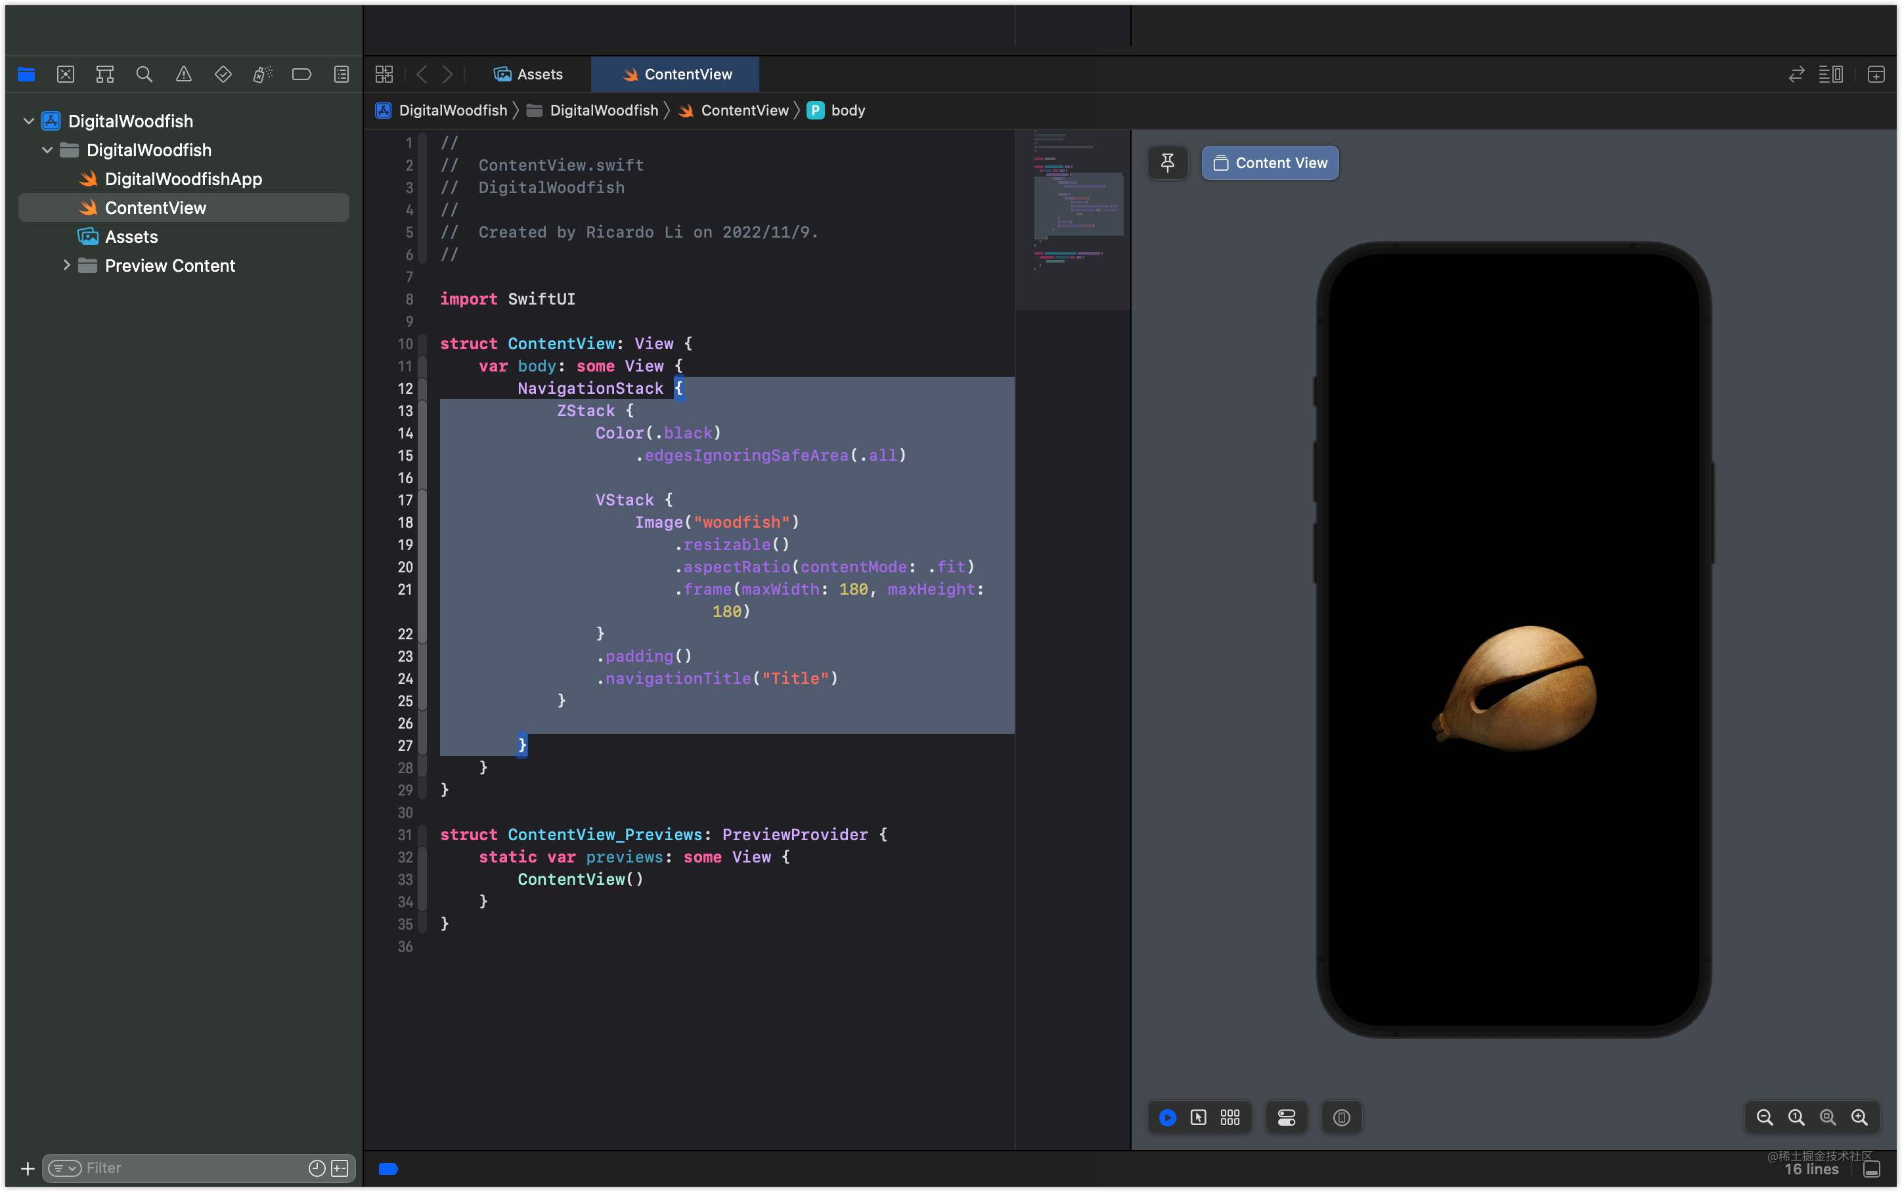Image resolution: width=1902 pixels, height=1192 pixels.
Task: Switch to Selectable preview mode
Action: click(1198, 1117)
